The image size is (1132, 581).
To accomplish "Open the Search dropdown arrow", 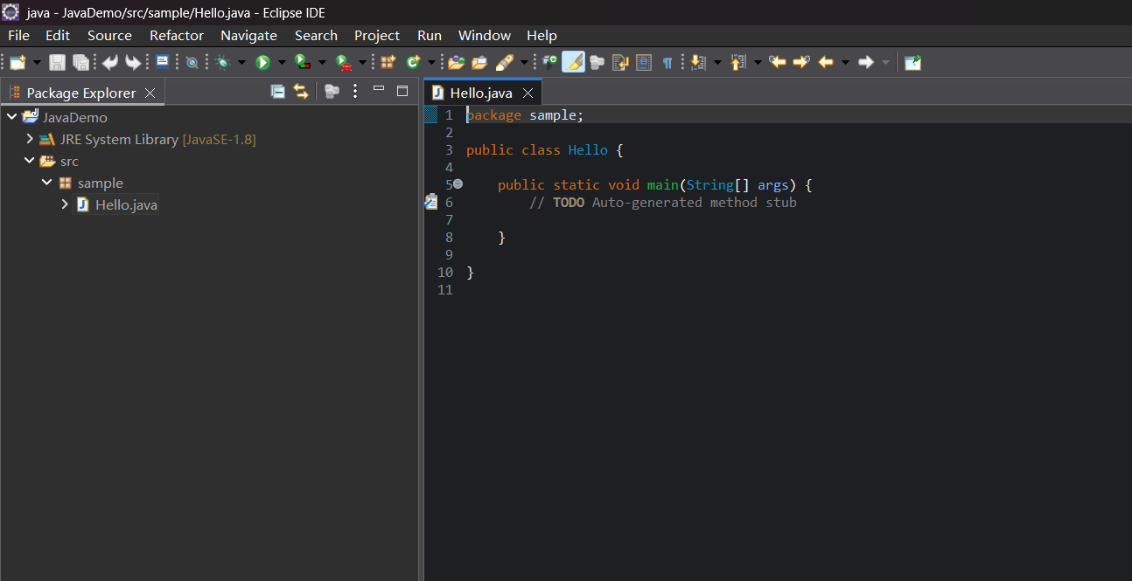I will pyautogui.click(x=524, y=62).
